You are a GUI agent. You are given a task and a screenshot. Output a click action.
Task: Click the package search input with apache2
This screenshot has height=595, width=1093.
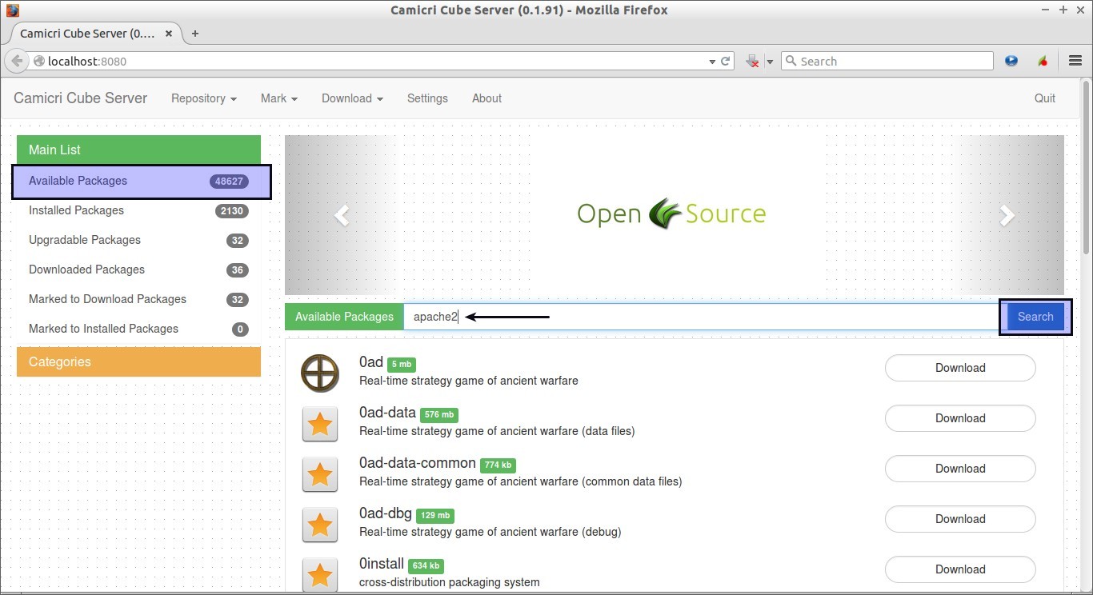point(704,317)
